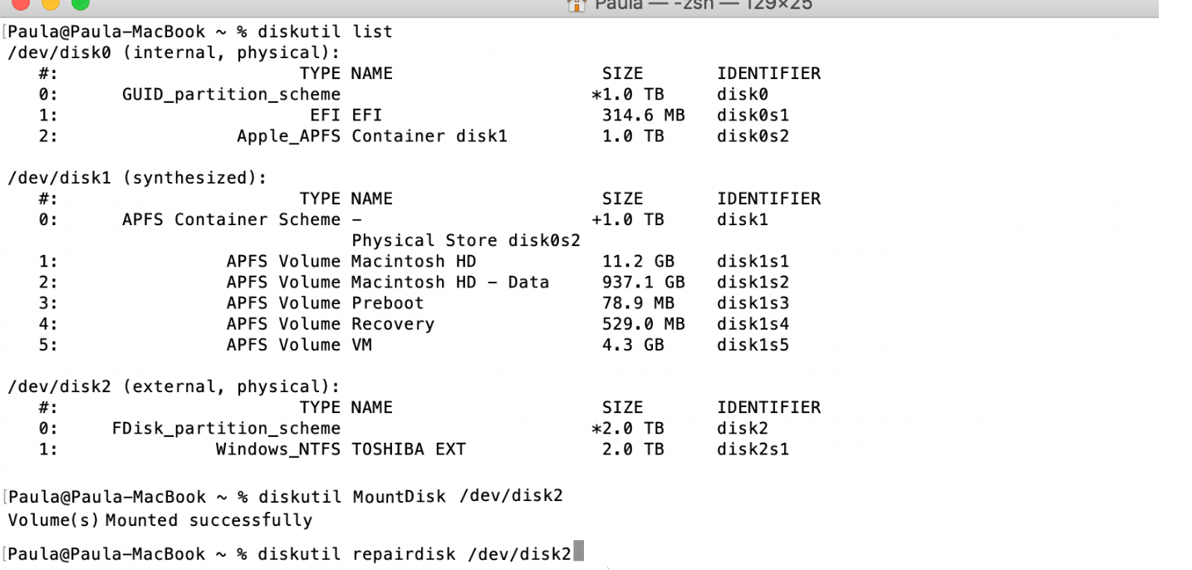1192x570 pixels.
Task: Click the cursor block after the repairdisk command
Action: 578,553
